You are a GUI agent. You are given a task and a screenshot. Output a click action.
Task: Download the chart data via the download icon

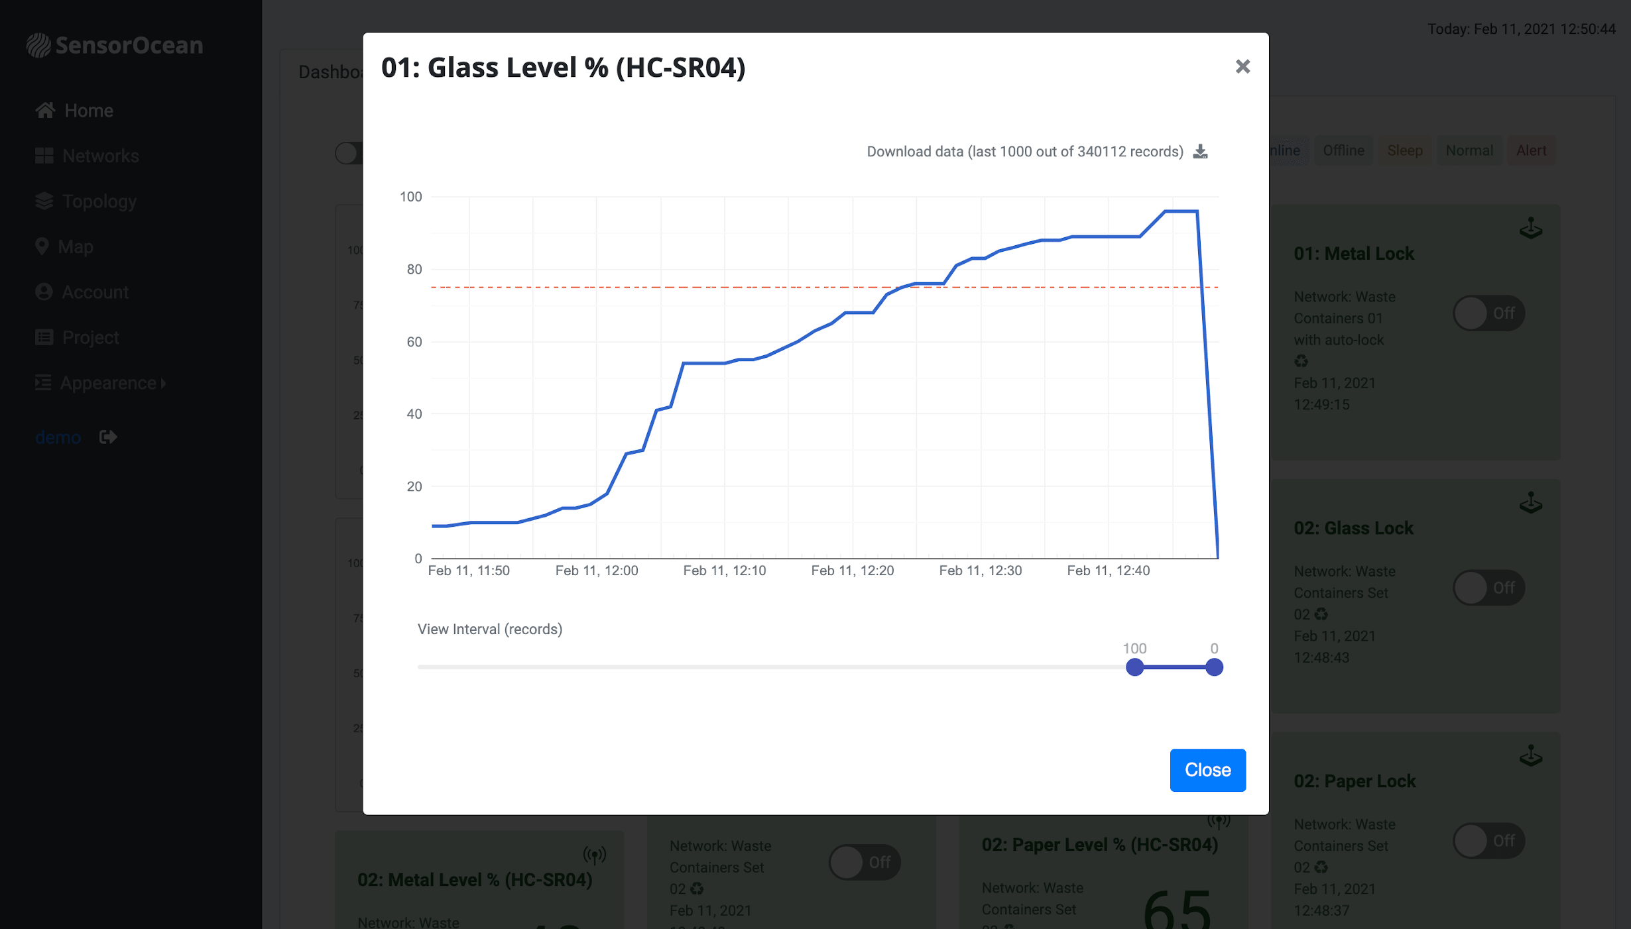1200,152
